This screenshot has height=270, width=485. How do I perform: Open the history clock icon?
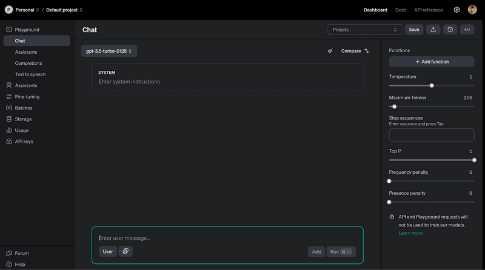pos(450,29)
